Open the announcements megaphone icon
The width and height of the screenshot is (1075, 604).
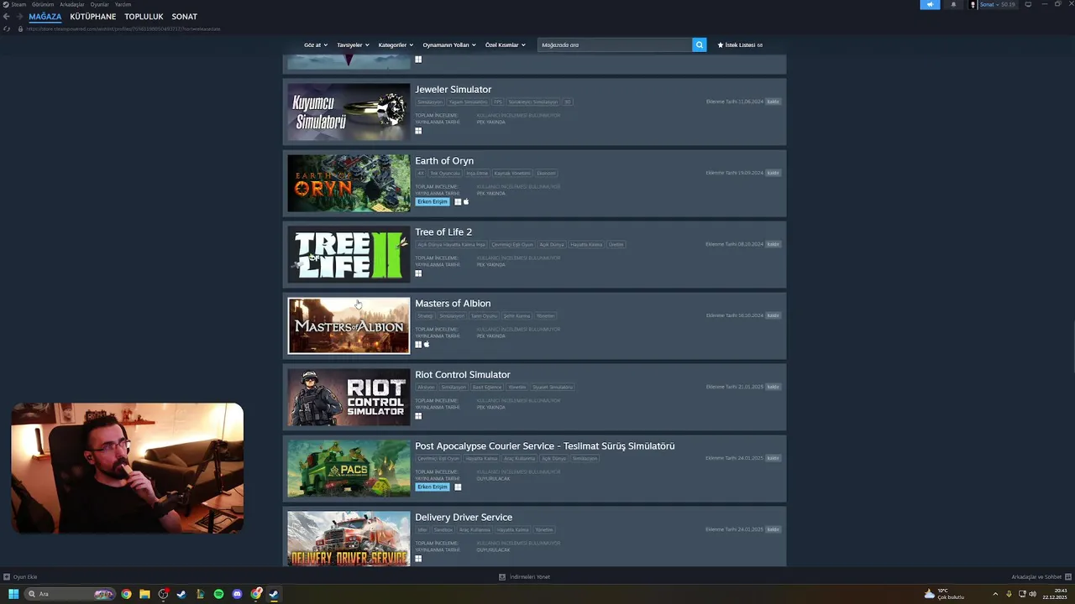[x=930, y=4]
